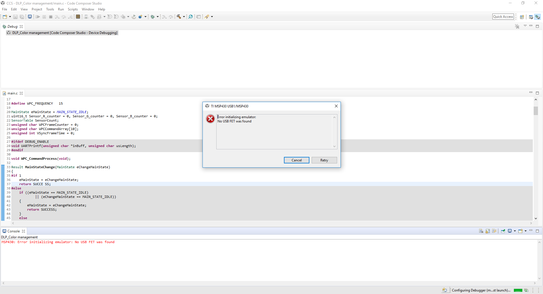The height and width of the screenshot is (294, 543).
Task: Click the Connect Target icon
Action: pos(86,17)
